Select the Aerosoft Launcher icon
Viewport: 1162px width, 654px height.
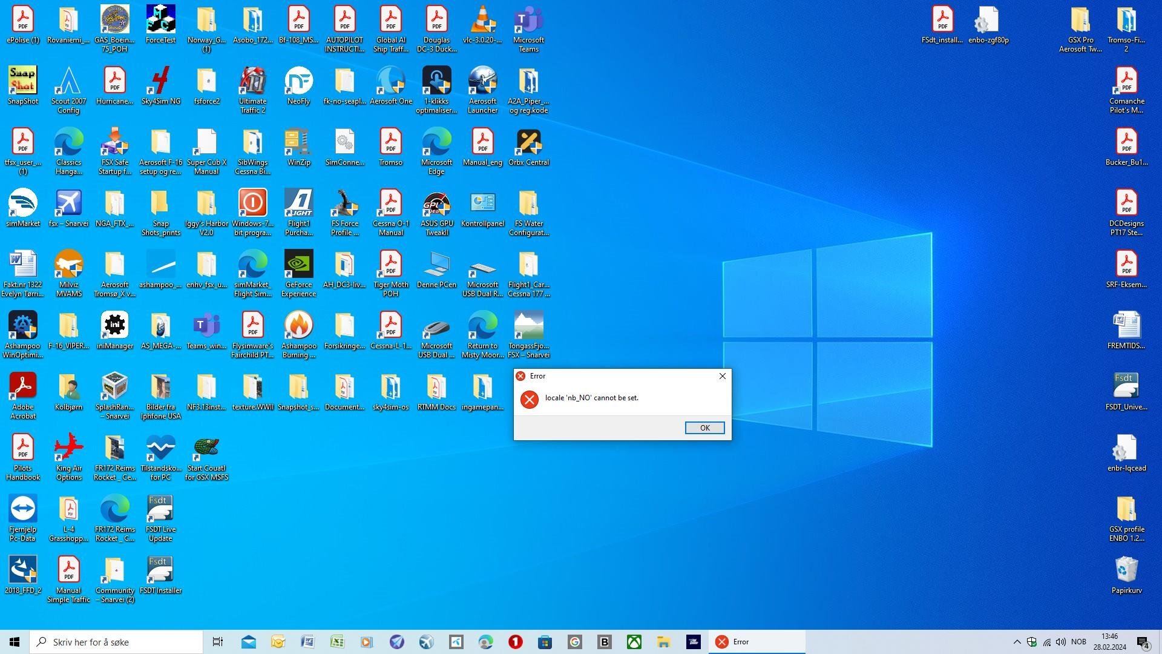click(482, 90)
